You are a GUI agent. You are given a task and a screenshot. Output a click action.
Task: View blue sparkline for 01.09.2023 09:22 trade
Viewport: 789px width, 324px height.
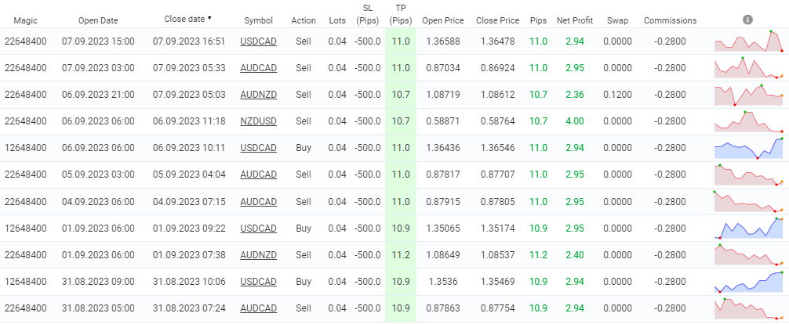(749, 228)
